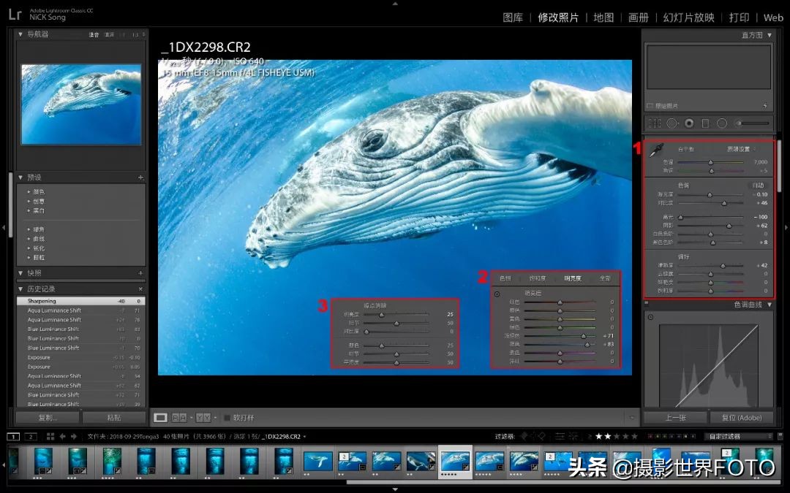Click the 粘贴 button
The image size is (790, 493).
tap(114, 418)
